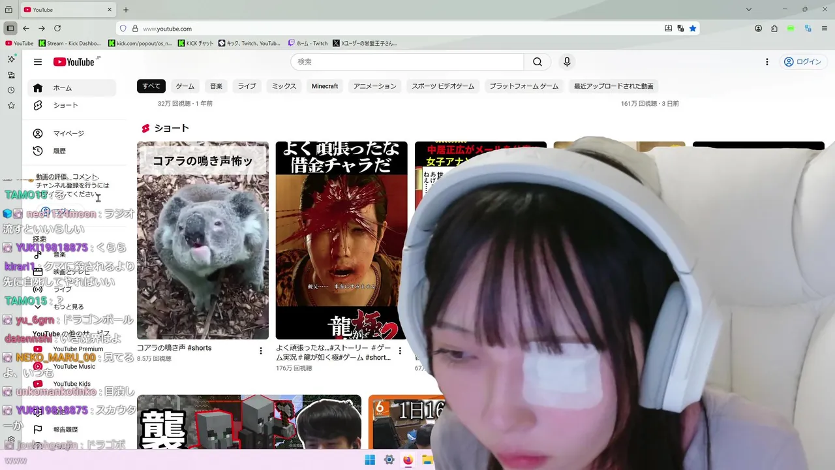This screenshot has height=470, width=835.
Task: Toggle the Firefox sidebar button
Action: [10, 28]
